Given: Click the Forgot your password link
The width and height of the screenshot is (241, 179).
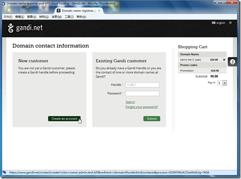Looking at the screenshot, I should [x=142, y=107].
